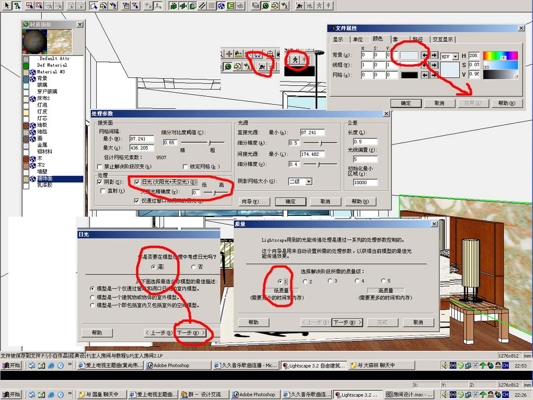Screen dimensions: 533x400
Task: Open the 房间设计.max taskbar item
Action: (409, 395)
